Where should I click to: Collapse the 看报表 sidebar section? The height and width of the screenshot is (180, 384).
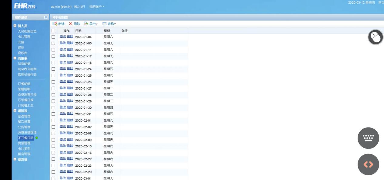15,58
